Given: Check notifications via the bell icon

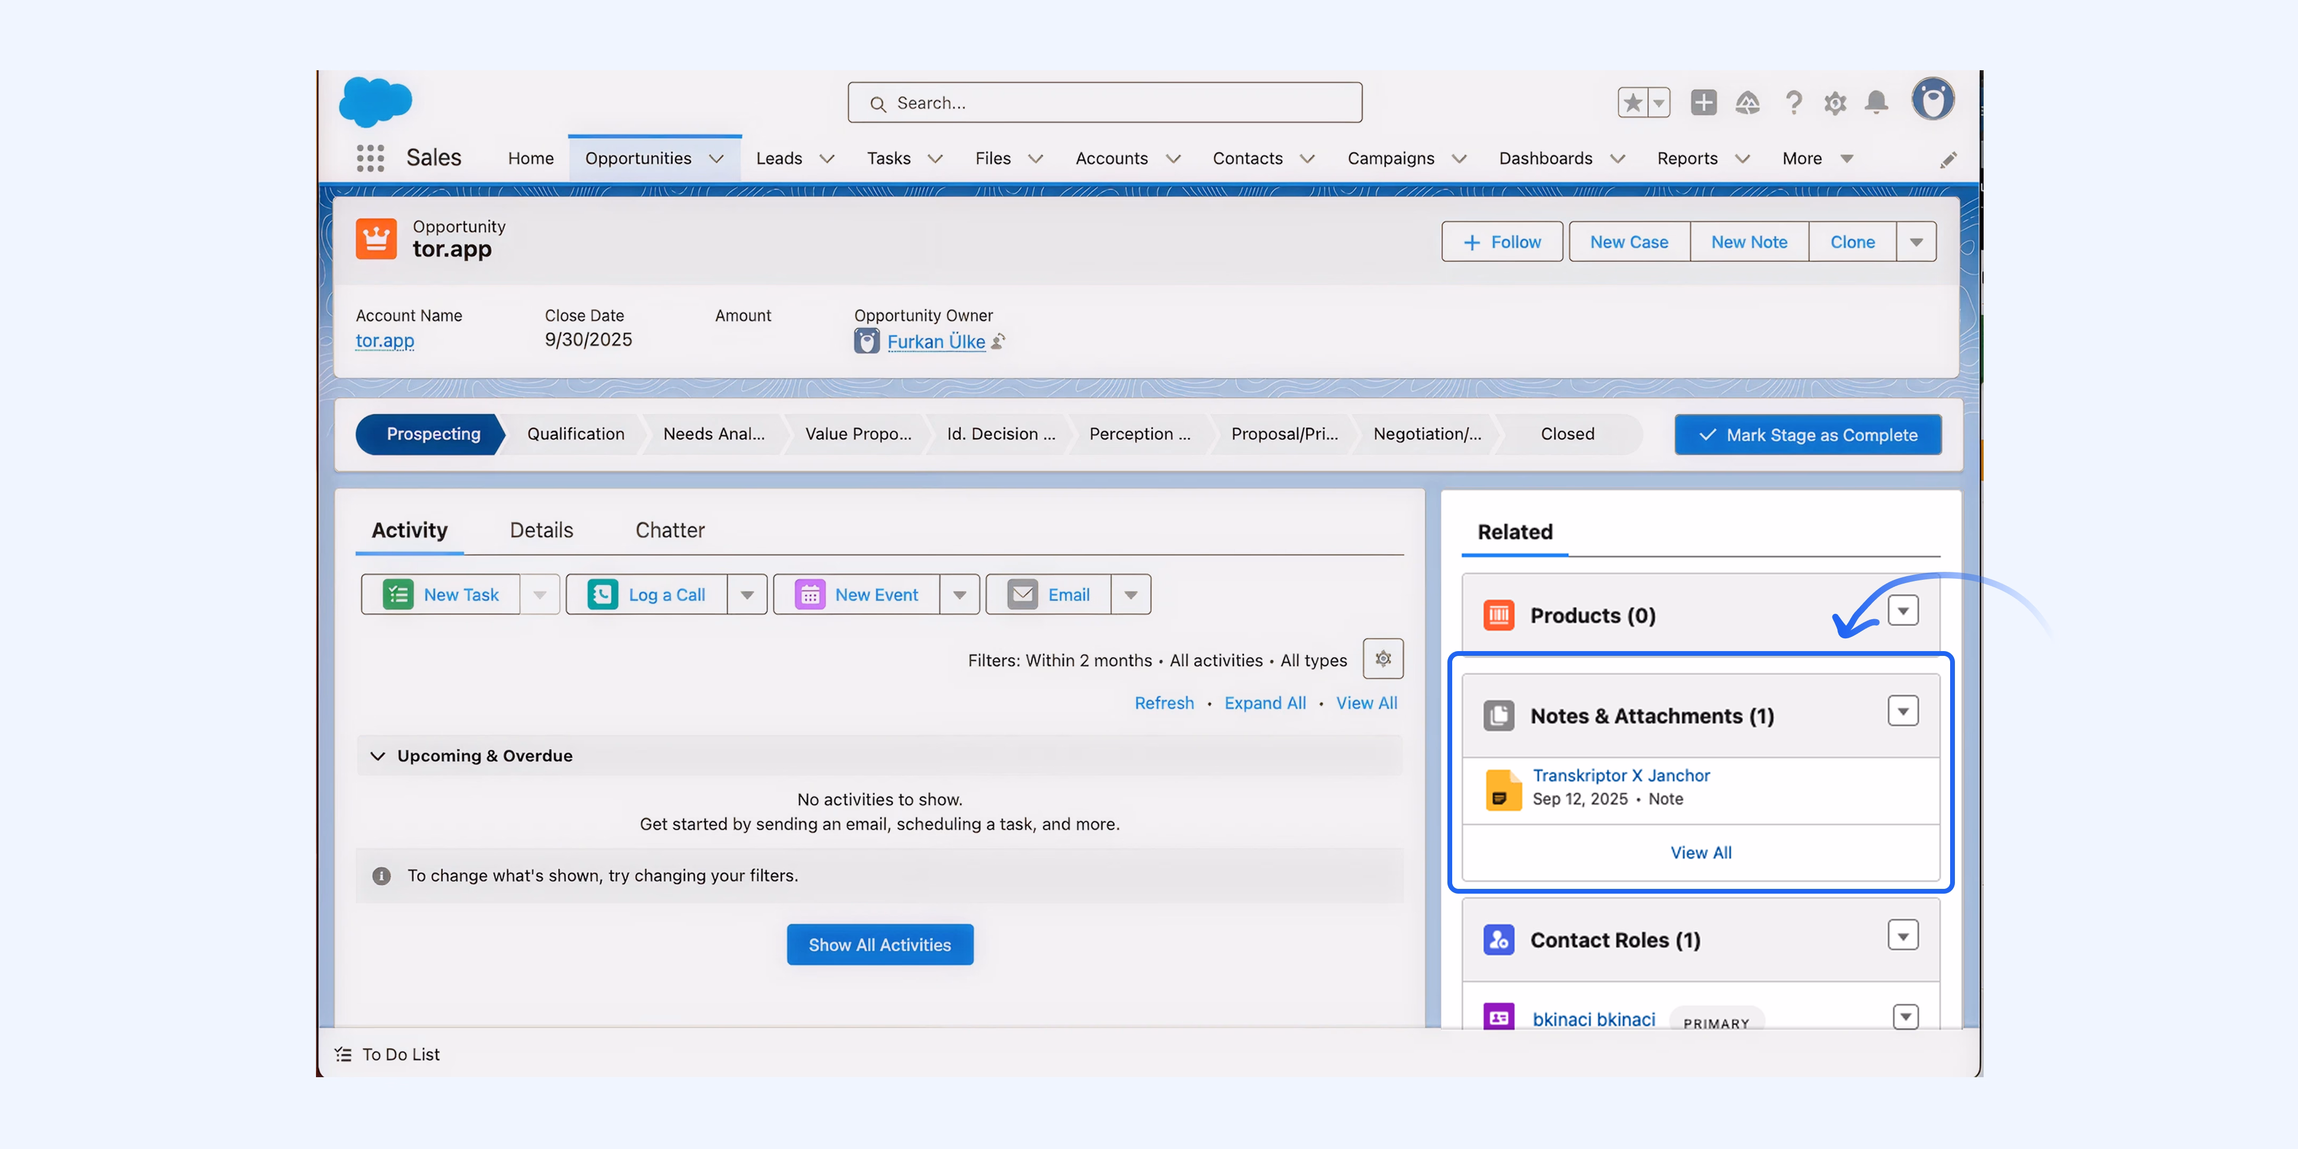Looking at the screenshot, I should 1877,103.
